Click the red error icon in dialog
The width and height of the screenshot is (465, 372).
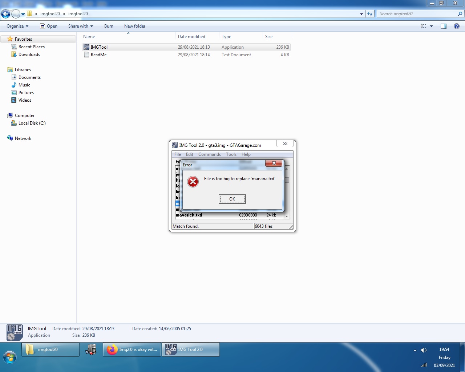(193, 182)
